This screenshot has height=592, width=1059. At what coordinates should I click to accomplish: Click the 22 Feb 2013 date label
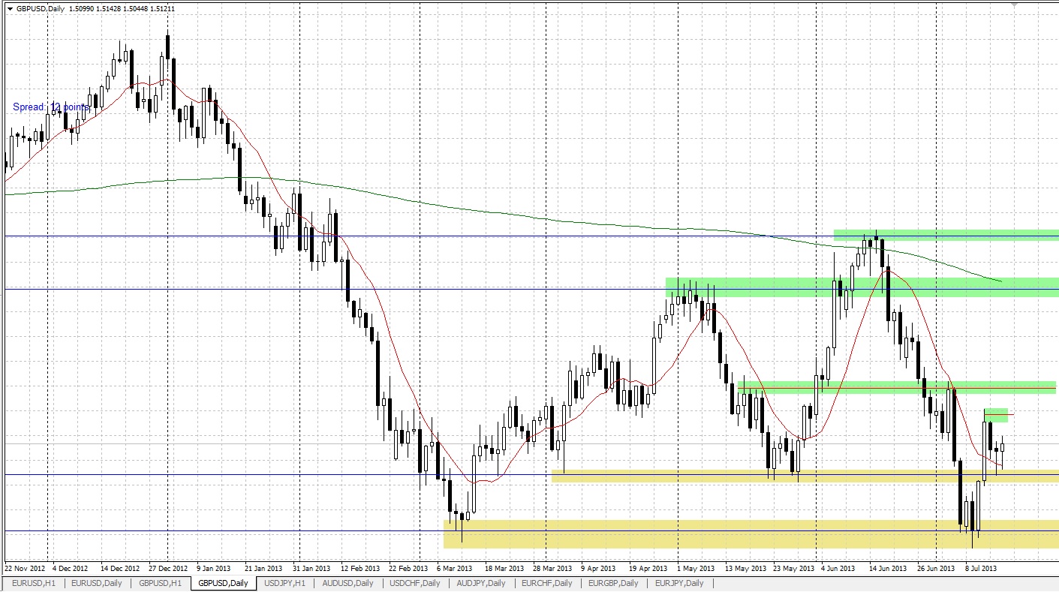[x=408, y=568]
